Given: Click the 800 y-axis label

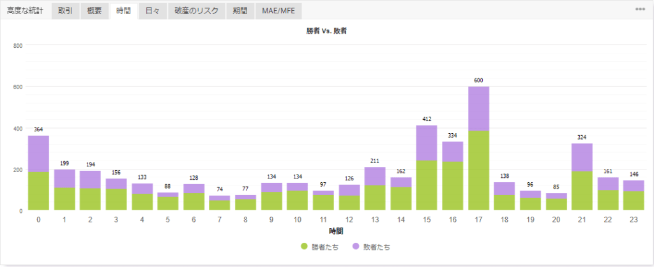Looking at the screenshot, I should (x=17, y=45).
